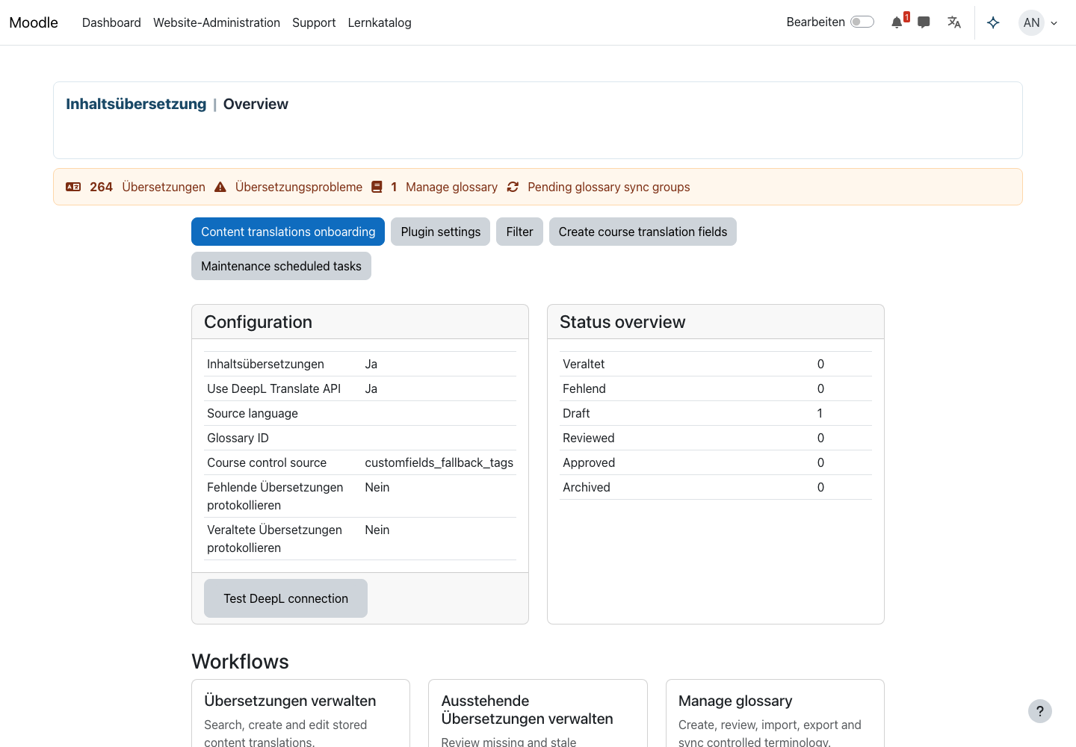Click the customfields_fallback_tags value

click(439, 462)
